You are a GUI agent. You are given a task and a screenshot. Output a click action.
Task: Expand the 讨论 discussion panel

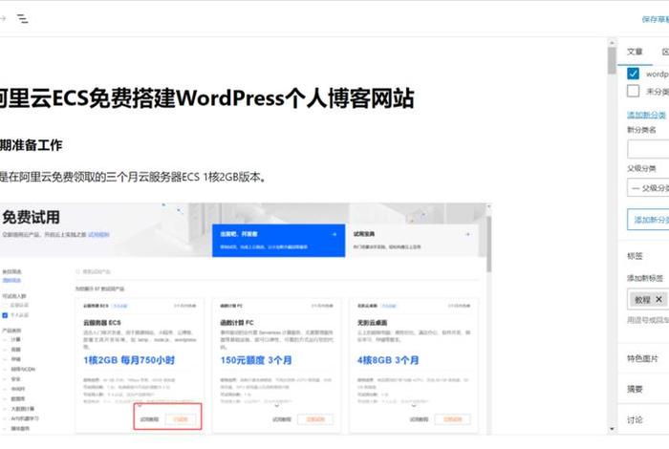coord(643,419)
